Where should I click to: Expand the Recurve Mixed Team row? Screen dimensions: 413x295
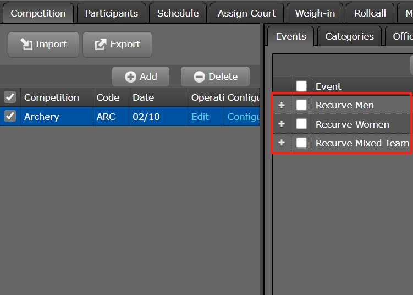(282, 143)
